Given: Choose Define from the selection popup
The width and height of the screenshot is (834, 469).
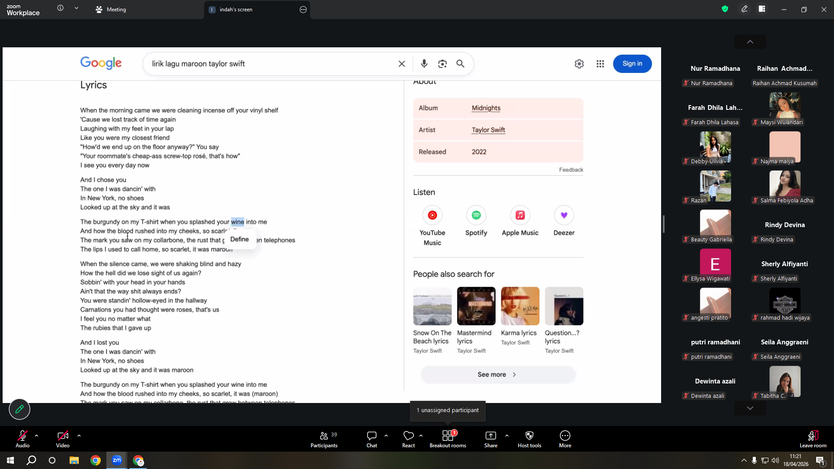Looking at the screenshot, I should (x=239, y=239).
